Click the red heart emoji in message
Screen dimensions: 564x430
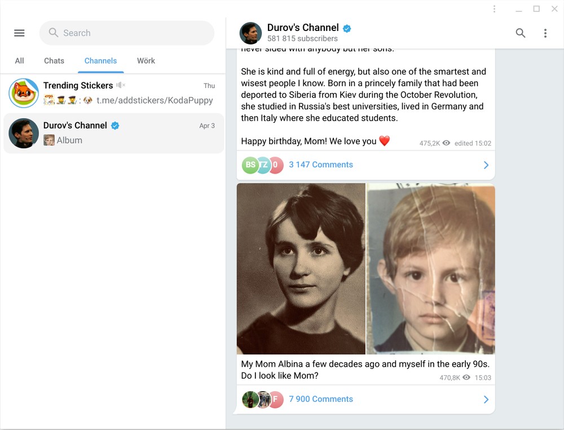385,141
